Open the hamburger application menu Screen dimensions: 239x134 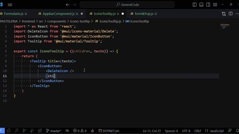point(10,5)
